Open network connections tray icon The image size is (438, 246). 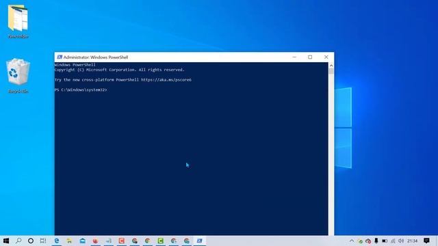(x=393, y=241)
